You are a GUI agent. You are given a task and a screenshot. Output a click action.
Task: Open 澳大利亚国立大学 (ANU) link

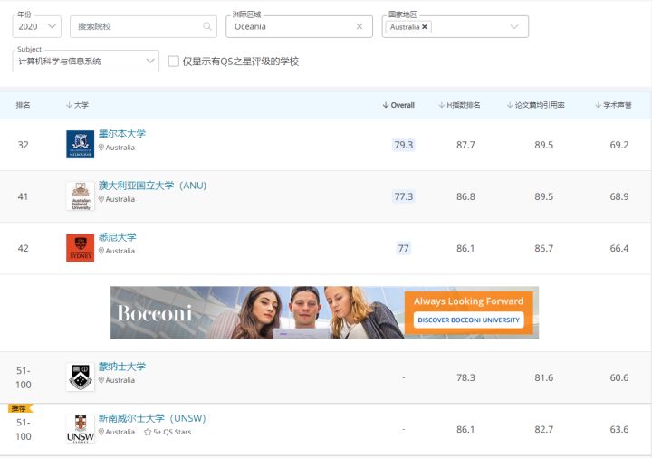(152, 186)
